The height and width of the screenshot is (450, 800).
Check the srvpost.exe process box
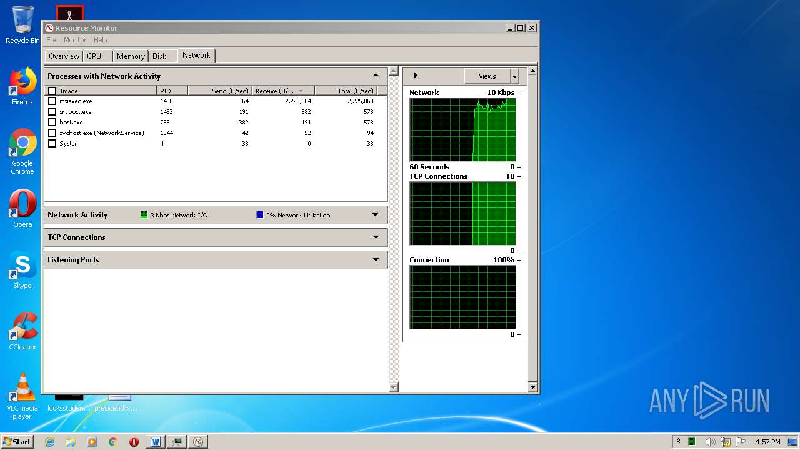click(x=52, y=112)
